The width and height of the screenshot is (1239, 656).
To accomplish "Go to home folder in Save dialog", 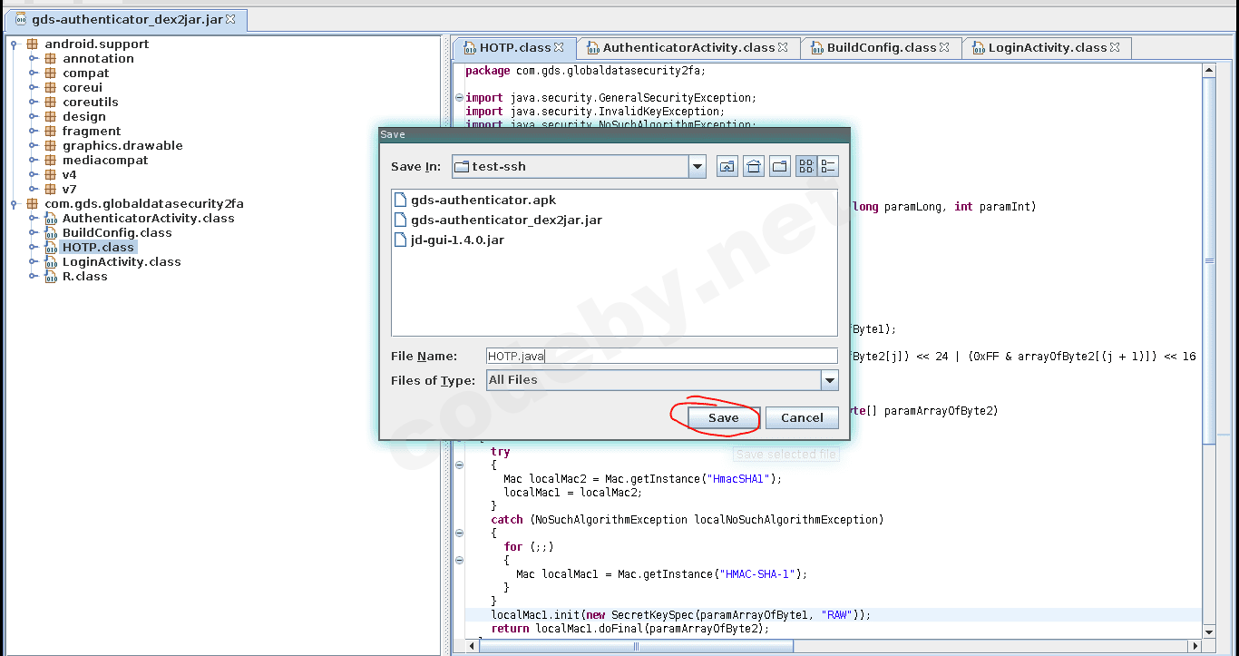I will click(x=754, y=166).
